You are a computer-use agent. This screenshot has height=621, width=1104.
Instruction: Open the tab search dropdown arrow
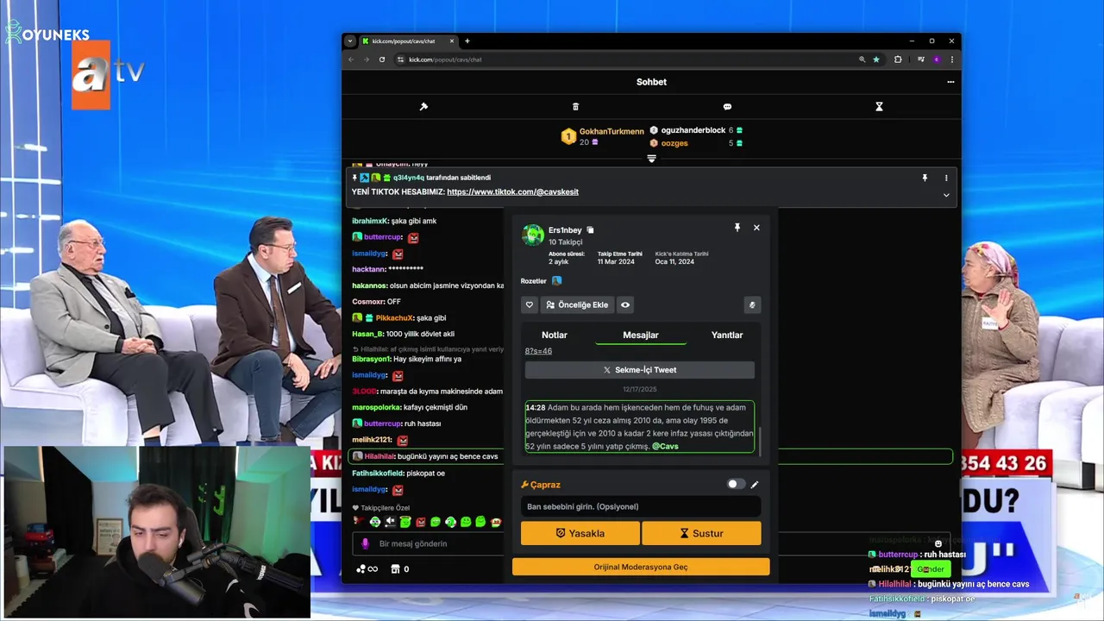click(350, 41)
